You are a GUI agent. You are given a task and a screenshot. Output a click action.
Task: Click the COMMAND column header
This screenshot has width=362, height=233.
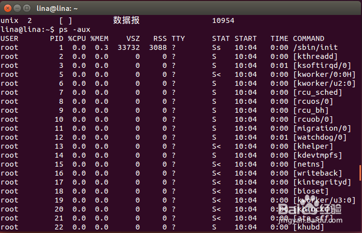308,38
